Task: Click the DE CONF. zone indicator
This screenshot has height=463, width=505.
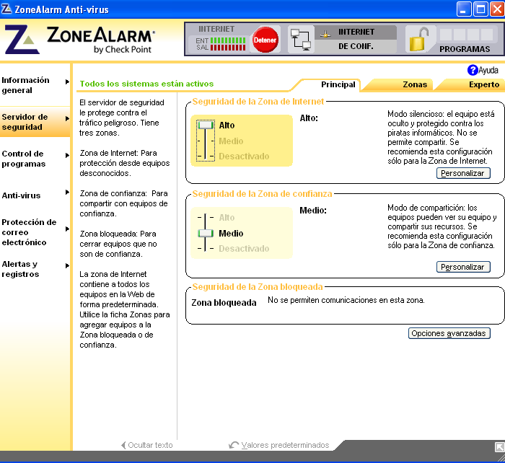Action: (x=356, y=46)
